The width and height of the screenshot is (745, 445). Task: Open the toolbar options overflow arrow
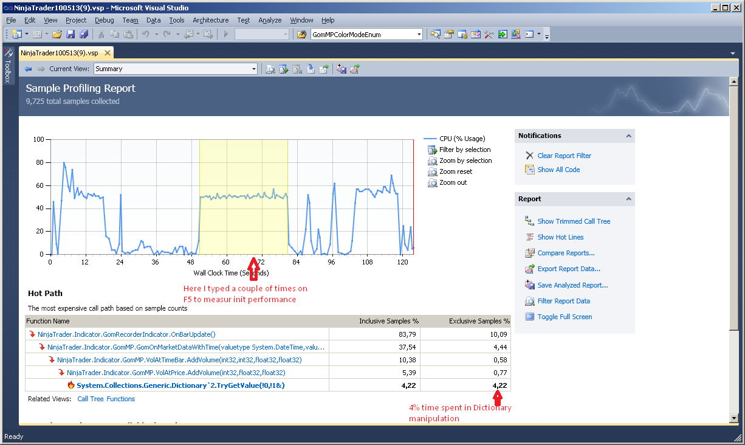tap(547, 35)
